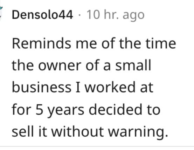Click the word "business" in the comment
194x150 pixels.
click(x=42, y=87)
